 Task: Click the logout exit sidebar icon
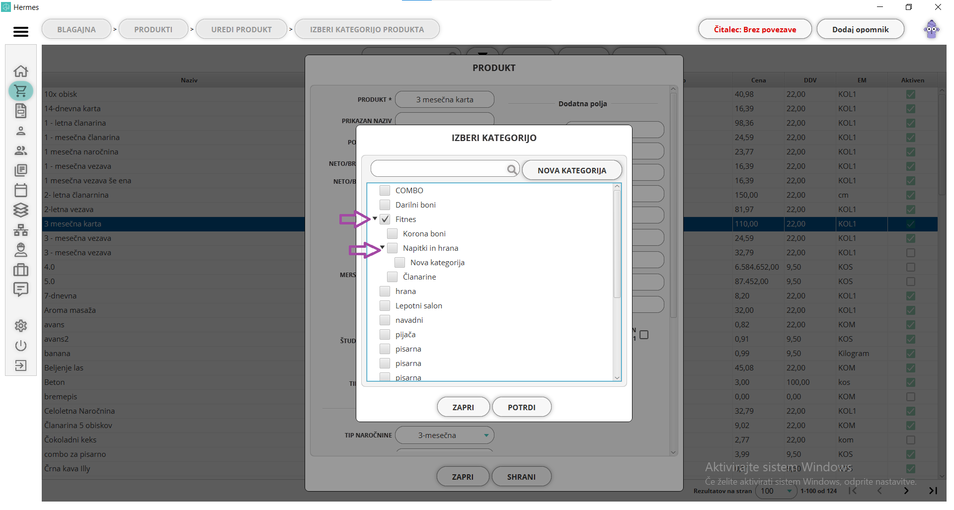click(x=21, y=365)
